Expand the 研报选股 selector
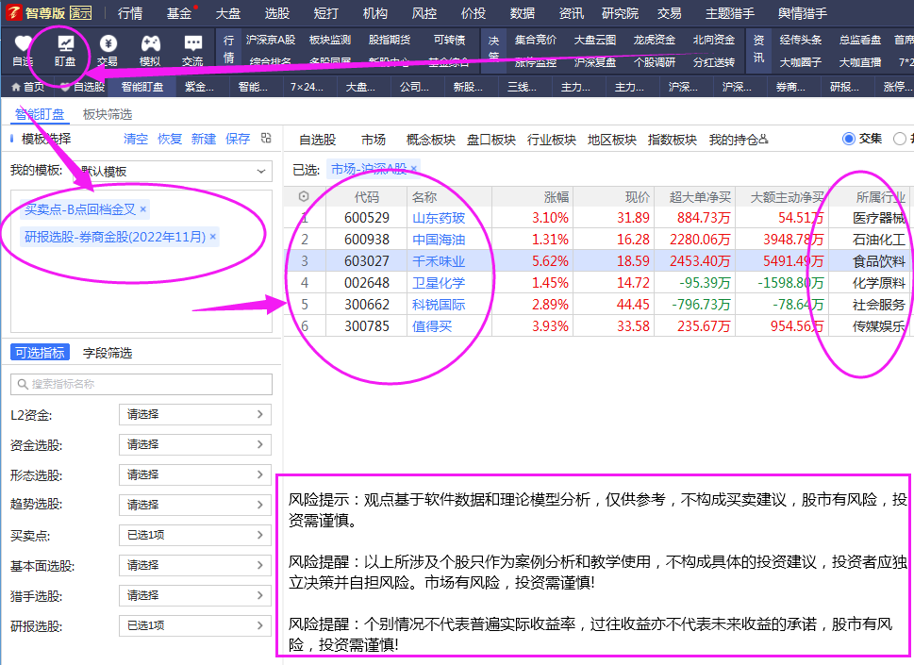Viewport: 914px width, 665px height. pos(195,625)
